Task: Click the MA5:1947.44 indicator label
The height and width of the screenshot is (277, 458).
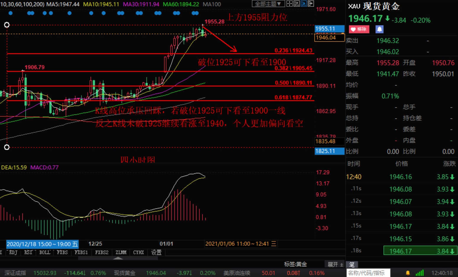Action: point(63,4)
